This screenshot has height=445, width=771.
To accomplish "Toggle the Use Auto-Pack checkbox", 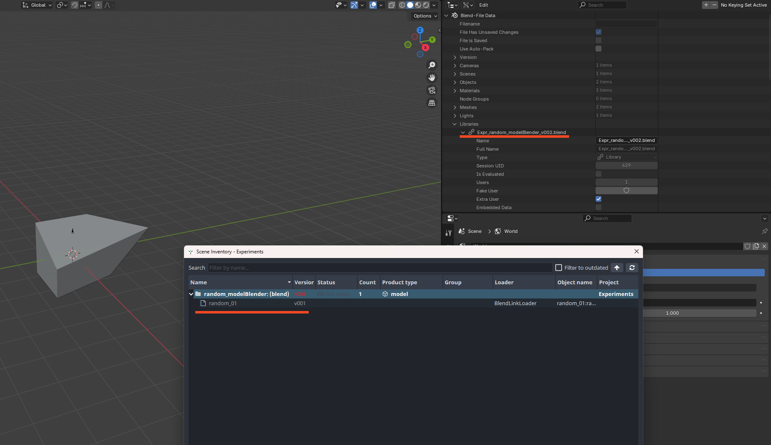I will tap(598, 49).
